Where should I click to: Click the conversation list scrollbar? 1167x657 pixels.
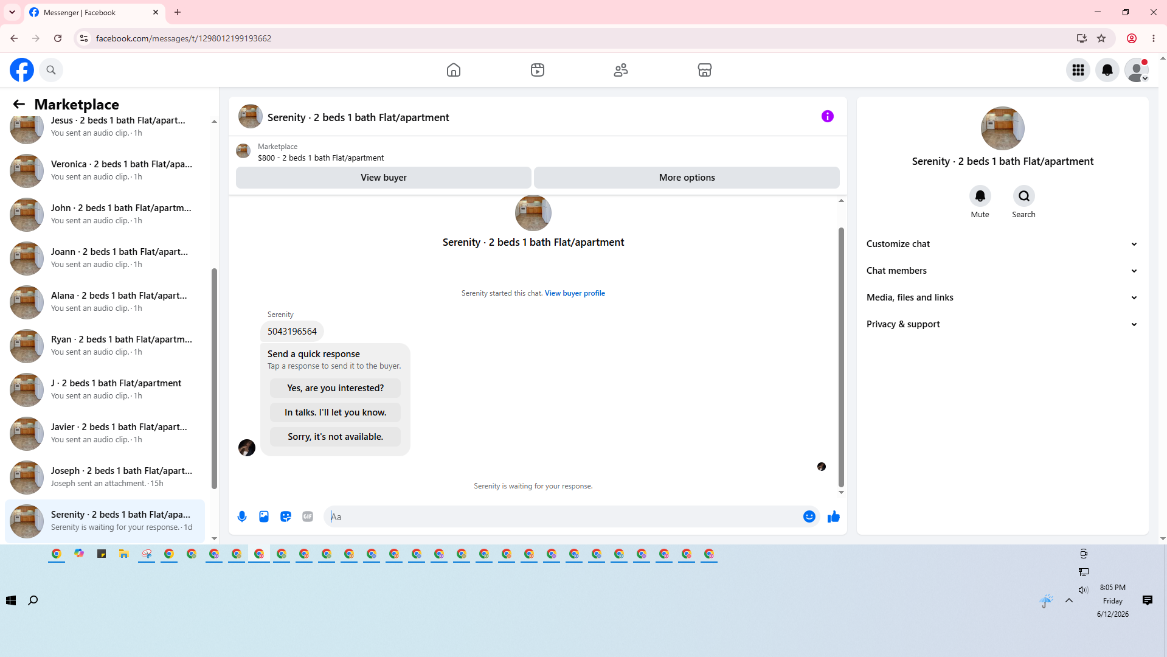coord(214,378)
